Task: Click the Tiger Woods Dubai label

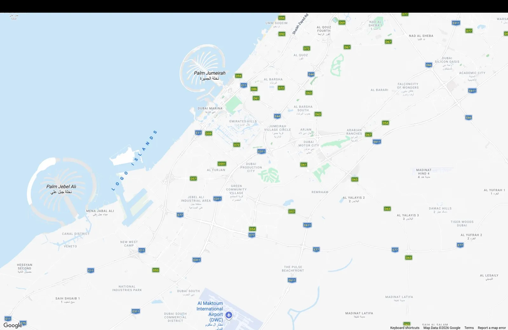Action: point(462,224)
